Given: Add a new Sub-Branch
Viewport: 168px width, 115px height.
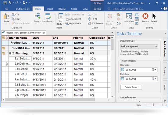Looking at the screenshot, I should pyautogui.click(x=48, y=18).
